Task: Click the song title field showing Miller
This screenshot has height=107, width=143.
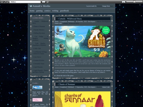Action: point(25,2)
